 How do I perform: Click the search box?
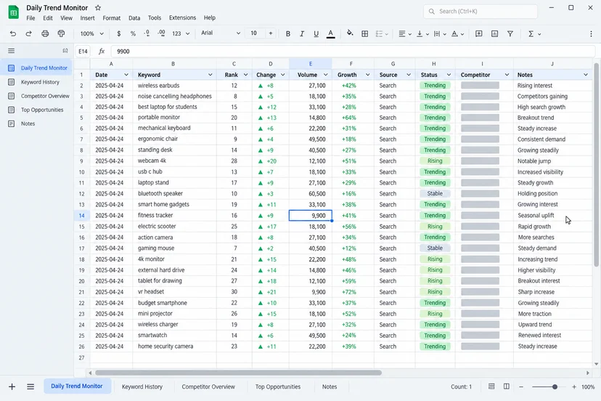click(481, 12)
